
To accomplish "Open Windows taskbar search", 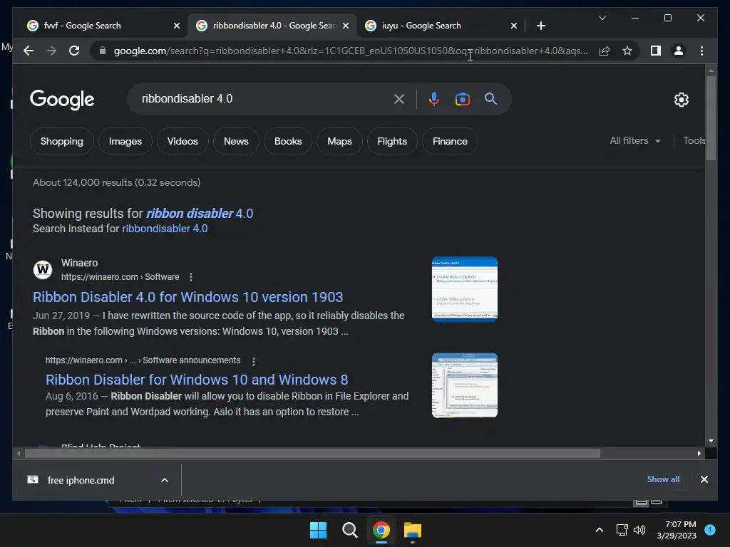I will (349, 530).
